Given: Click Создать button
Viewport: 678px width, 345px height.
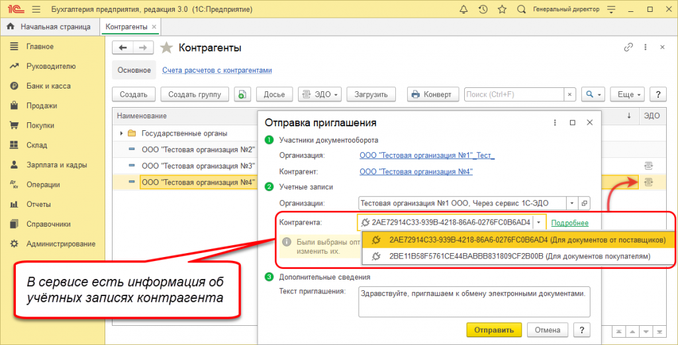Looking at the screenshot, I should 134,94.
